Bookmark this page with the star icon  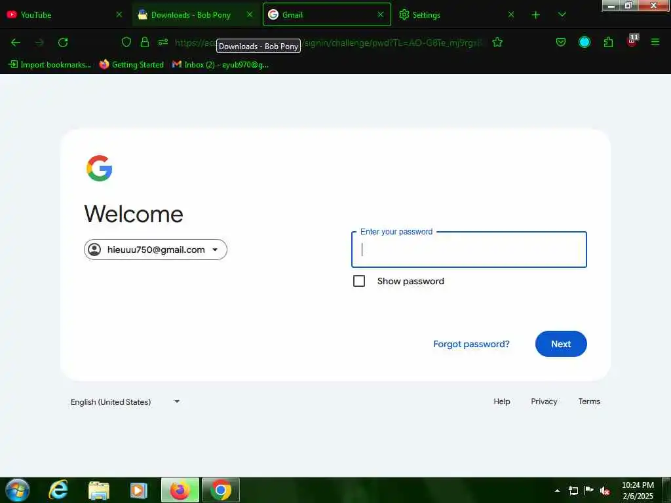pyautogui.click(x=497, y=43)
